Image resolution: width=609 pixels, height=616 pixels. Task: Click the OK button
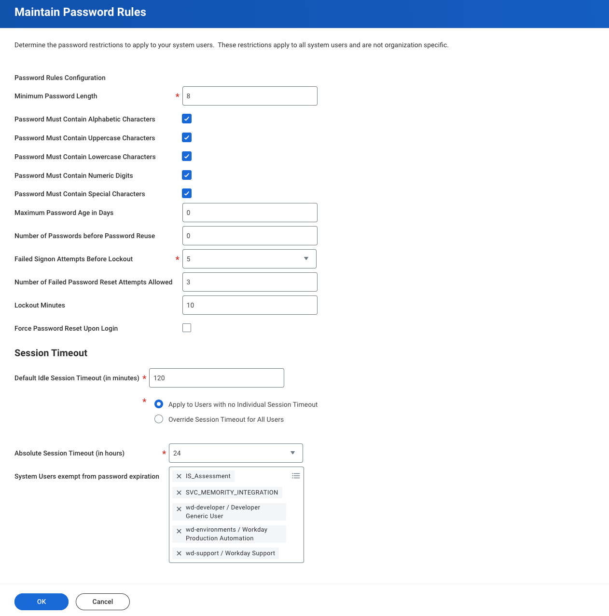point(42,602)
